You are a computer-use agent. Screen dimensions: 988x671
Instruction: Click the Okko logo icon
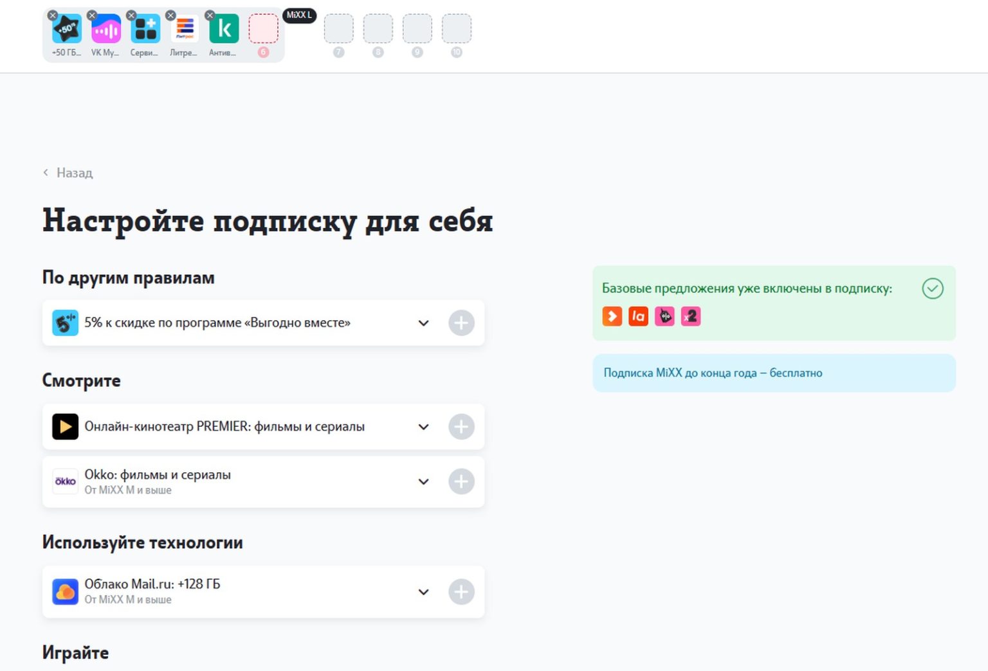(x=65, y=481)
